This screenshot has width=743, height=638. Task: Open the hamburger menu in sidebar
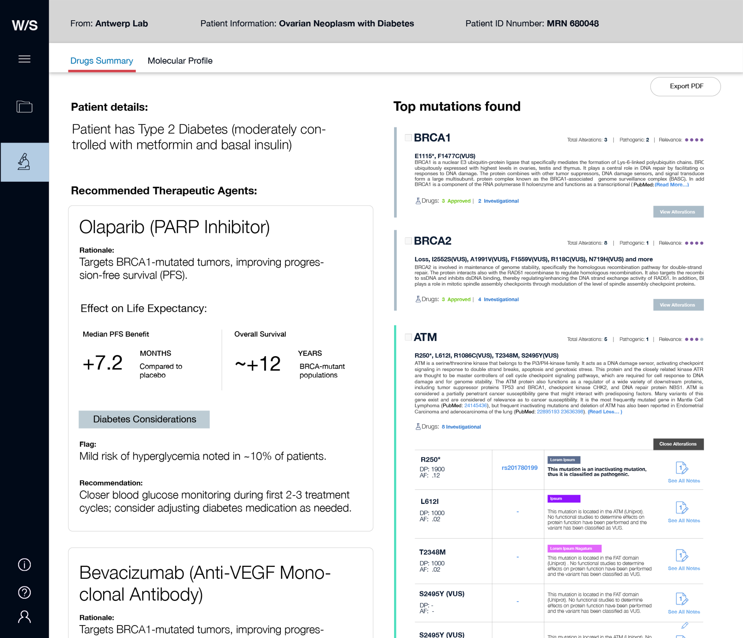[24, 59]
